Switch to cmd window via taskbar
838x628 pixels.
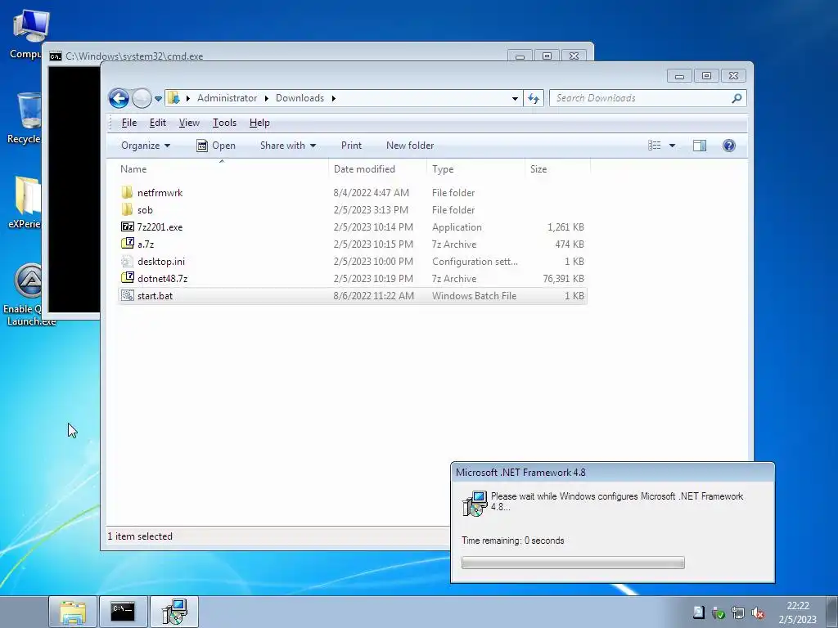tap(123, 612)
